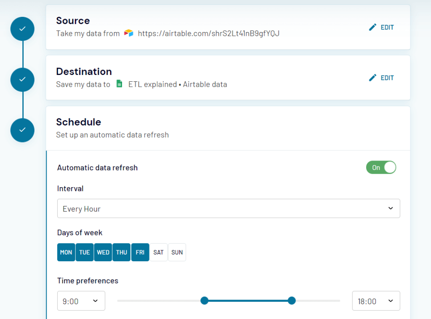The height and width of the screenshot is (319, 431).
Task: Deselect the WED day button
Action: coord(103,252)
